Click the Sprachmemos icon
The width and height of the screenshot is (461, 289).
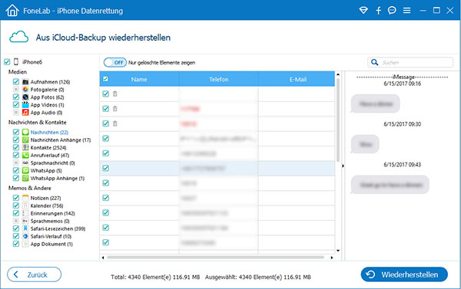pyautogui.click(x=25, y=221)
